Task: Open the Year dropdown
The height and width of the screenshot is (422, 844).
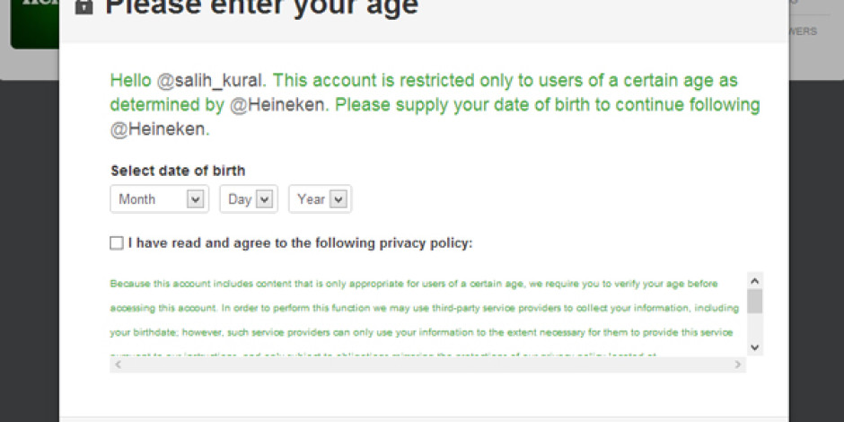Action: [320, 199]
